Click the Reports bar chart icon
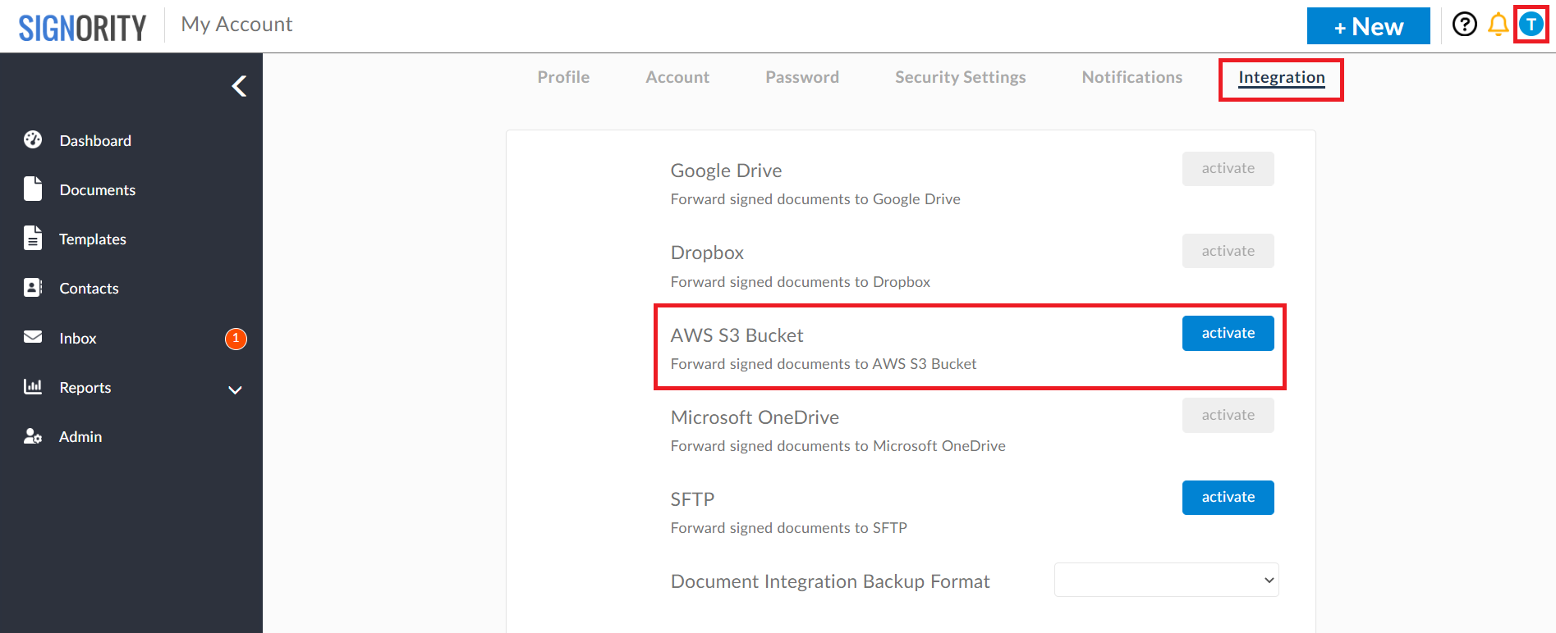This screenshot has width=1556, height=633. click(33, 386)
